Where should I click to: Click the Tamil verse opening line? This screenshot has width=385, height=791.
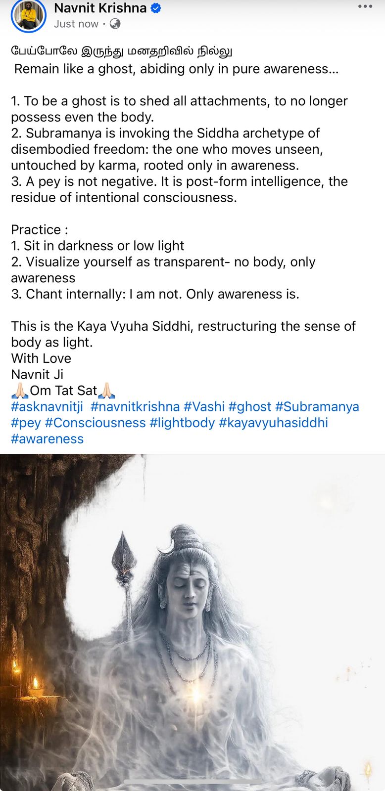(122, 51)
